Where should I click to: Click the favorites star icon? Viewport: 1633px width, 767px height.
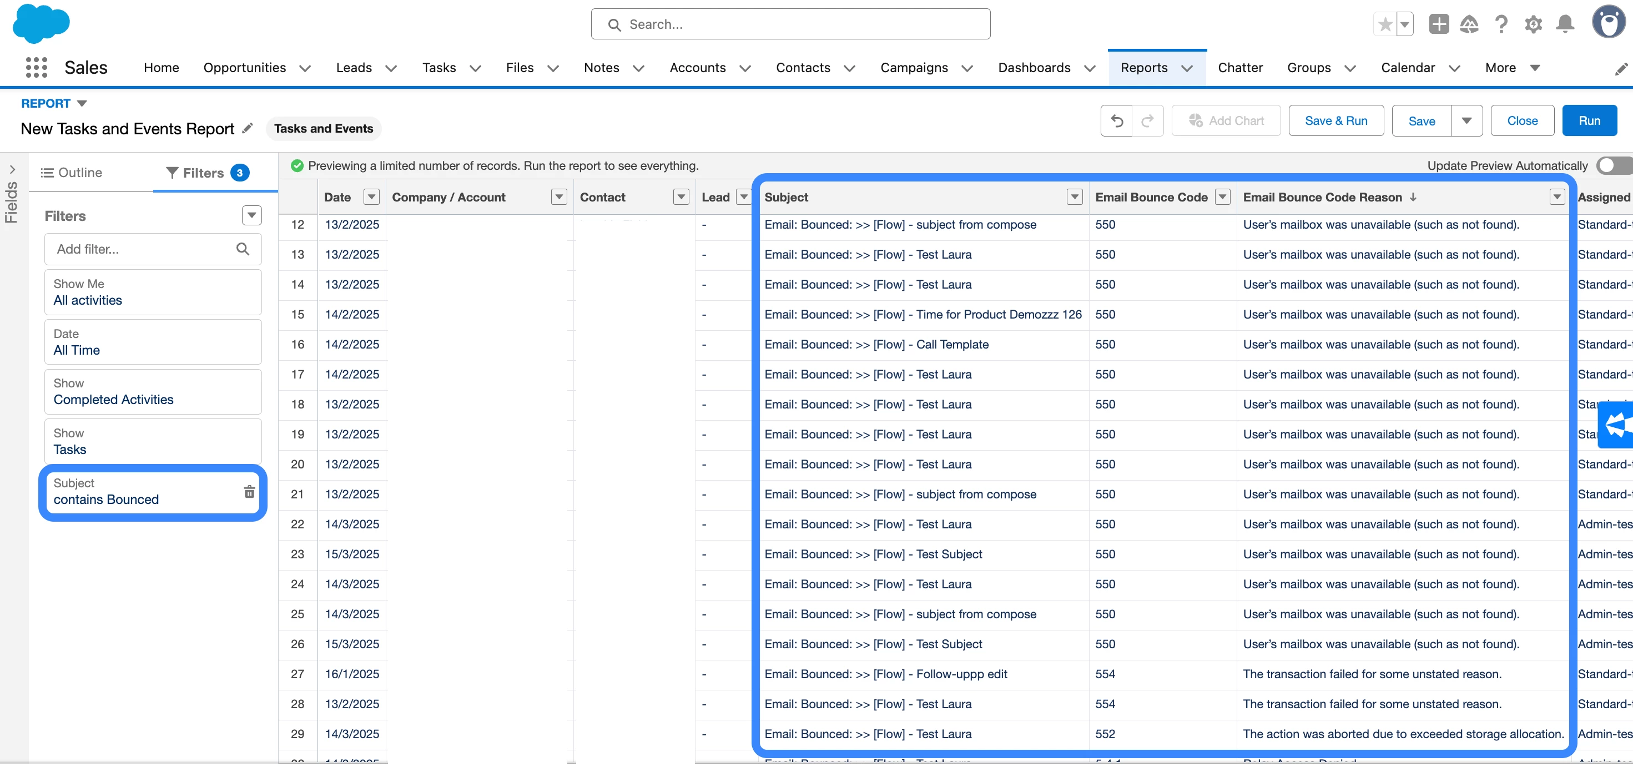[x=1385, y=24]
